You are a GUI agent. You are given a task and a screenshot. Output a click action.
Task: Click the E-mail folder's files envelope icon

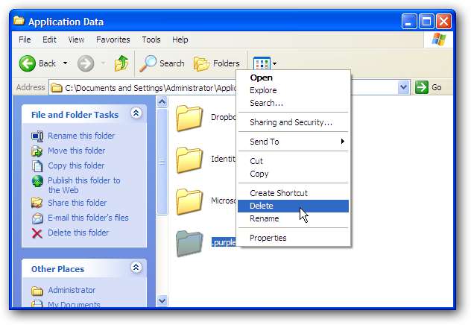(x=37, y=218)
